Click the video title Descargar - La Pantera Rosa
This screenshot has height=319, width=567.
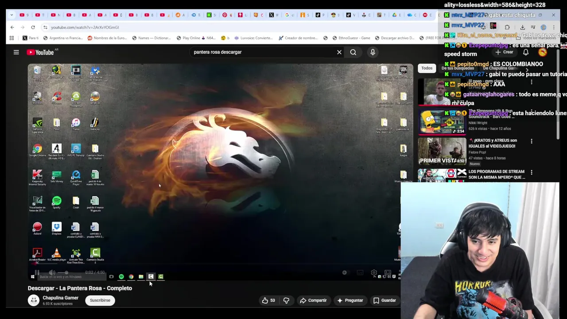pyautogui.click(x=80, y=288)
